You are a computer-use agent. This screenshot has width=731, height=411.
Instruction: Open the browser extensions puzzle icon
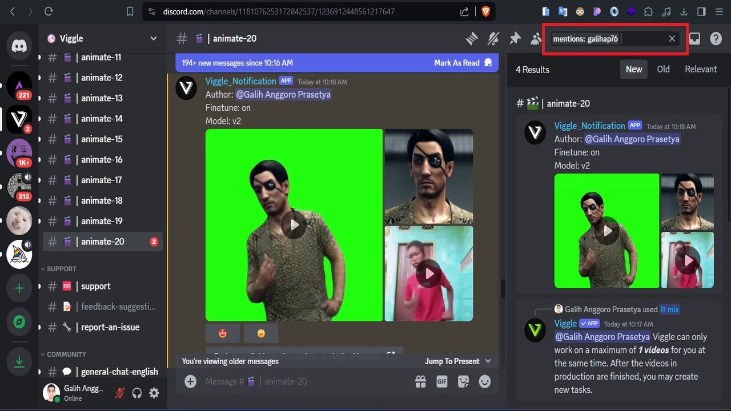(x=648, y=11)
